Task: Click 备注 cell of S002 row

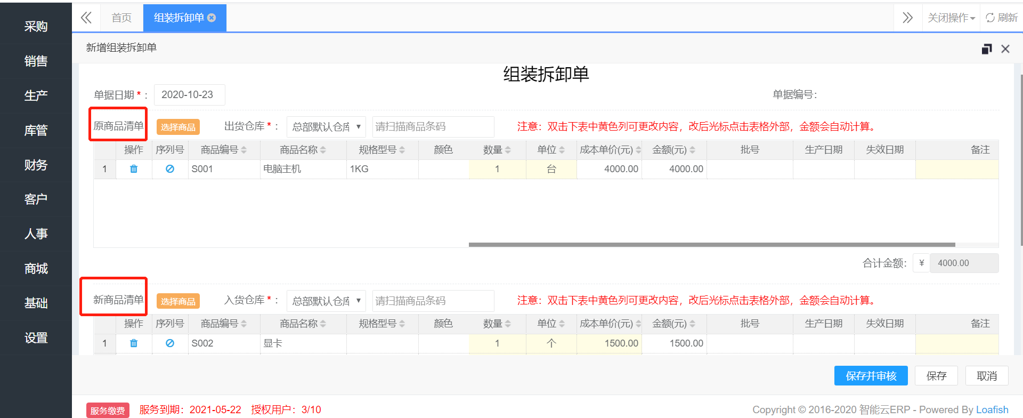Action: click(957, 343)
